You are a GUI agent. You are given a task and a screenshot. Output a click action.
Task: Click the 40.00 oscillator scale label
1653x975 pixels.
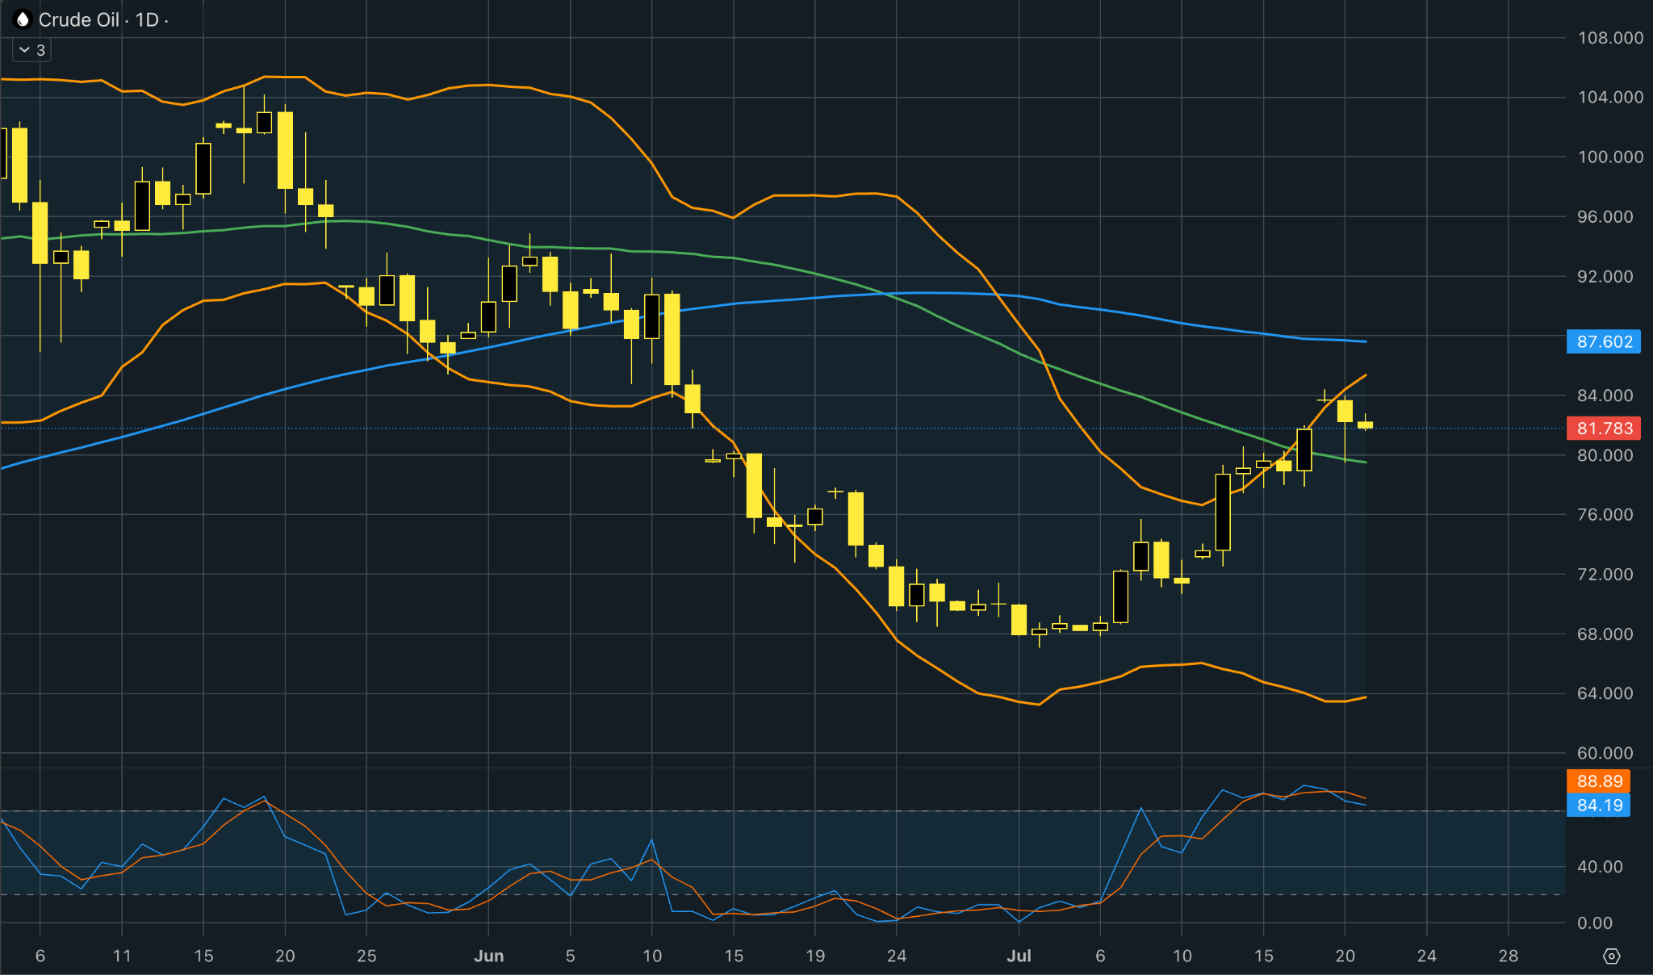(1600, 867)
